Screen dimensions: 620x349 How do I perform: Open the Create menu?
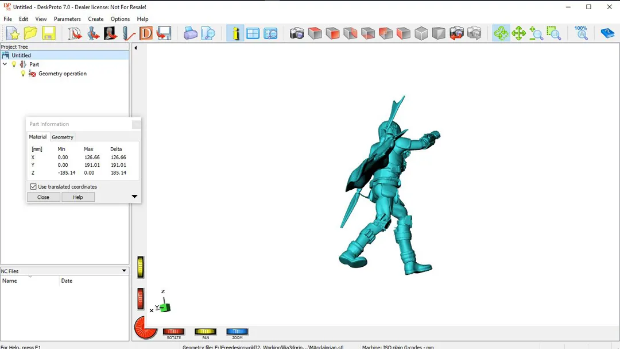point(96,19)
